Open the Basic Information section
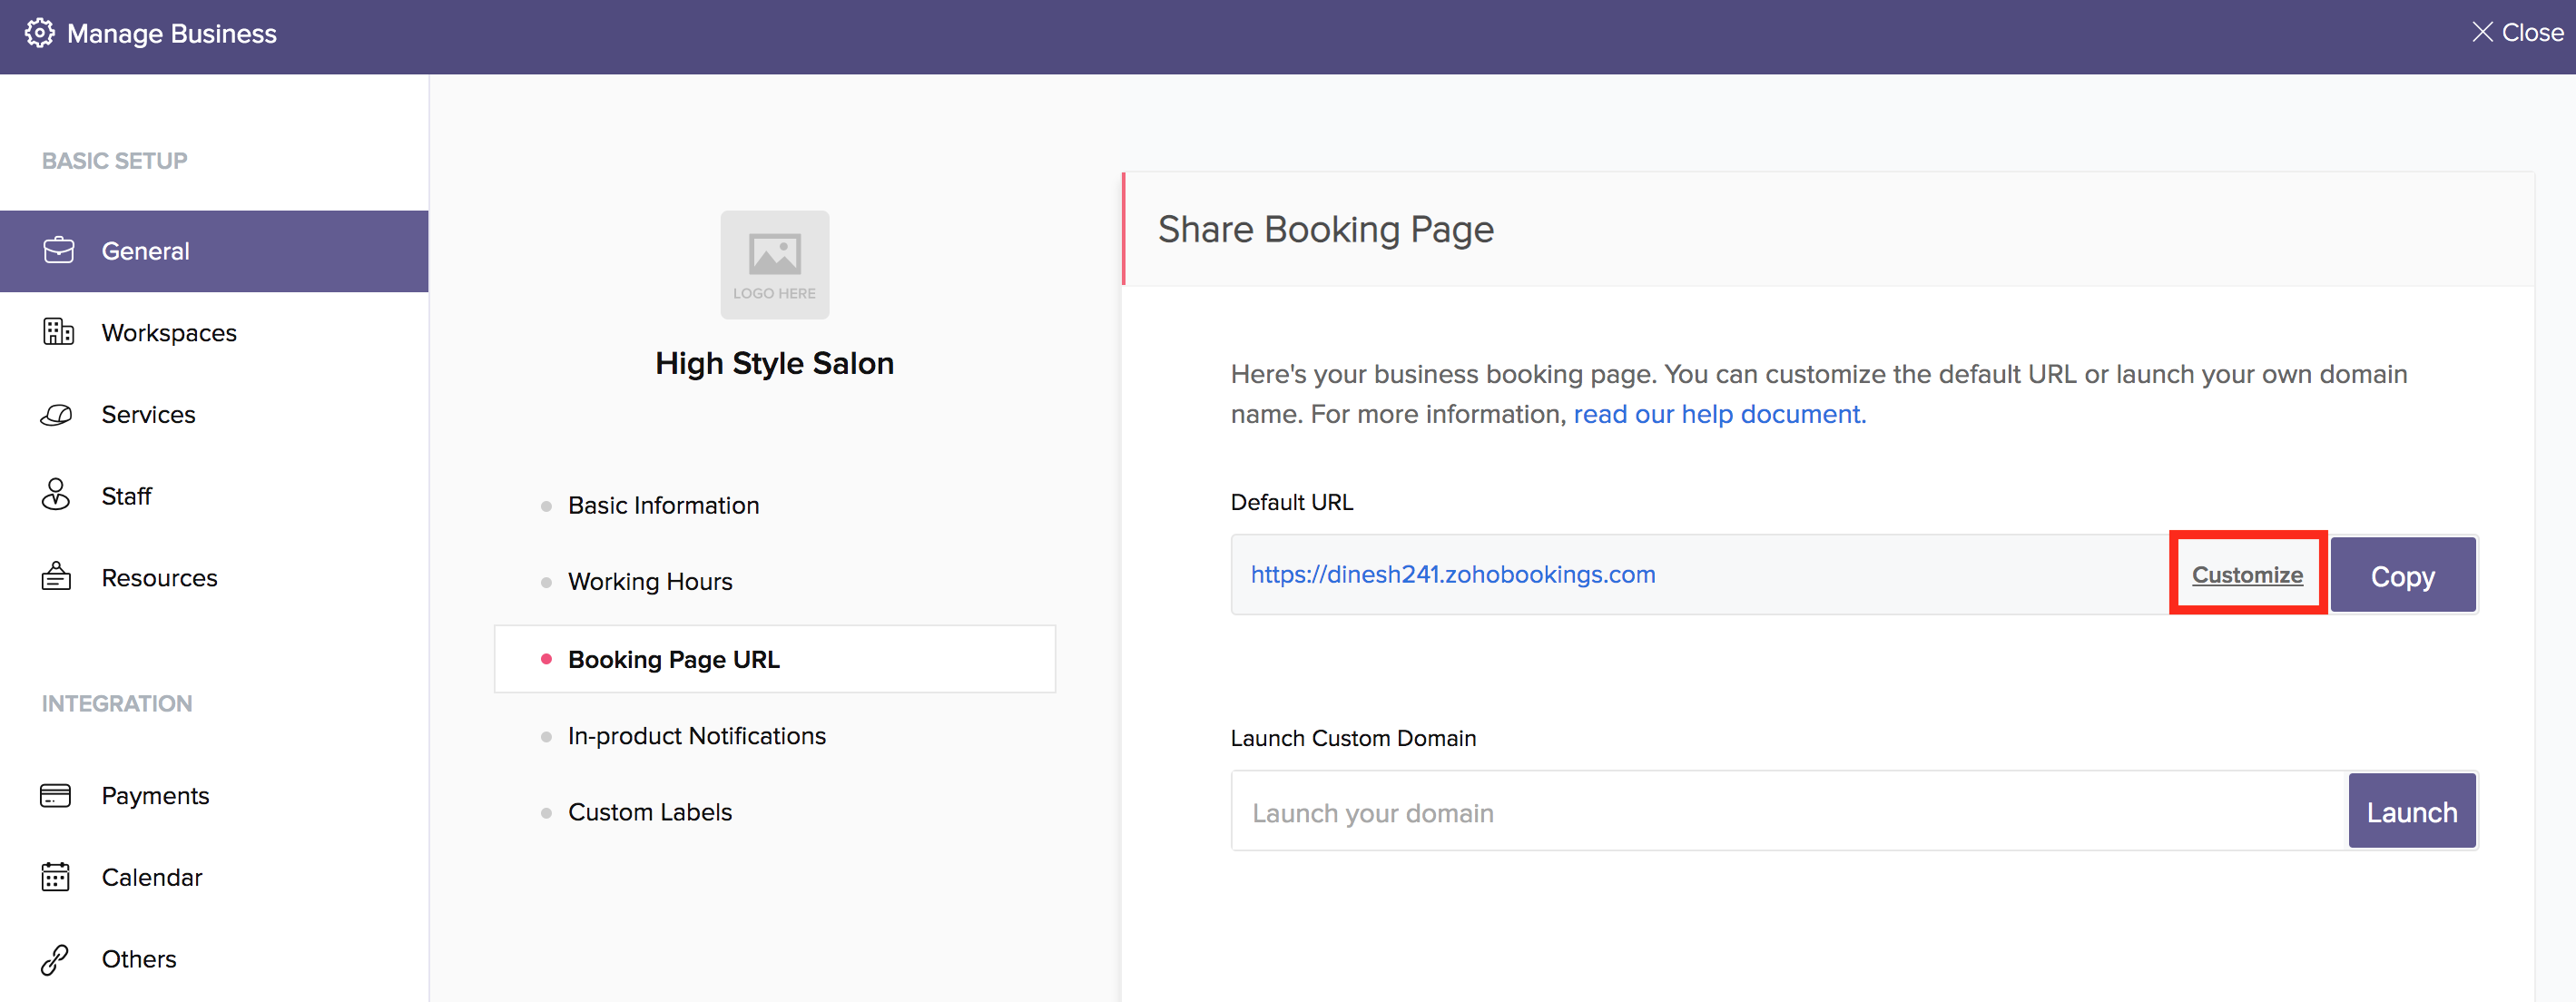 (663, 506)
